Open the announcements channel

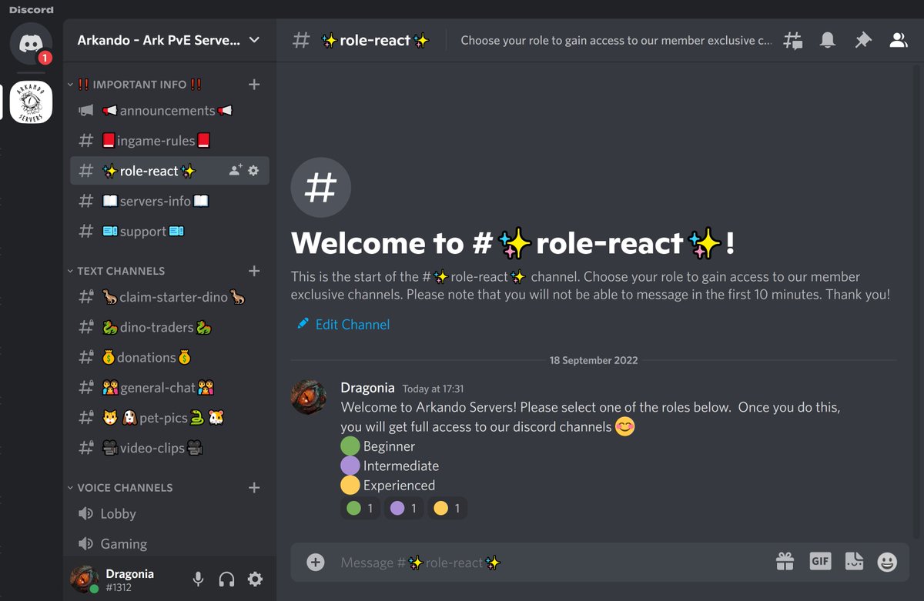(x=169, y=111)
